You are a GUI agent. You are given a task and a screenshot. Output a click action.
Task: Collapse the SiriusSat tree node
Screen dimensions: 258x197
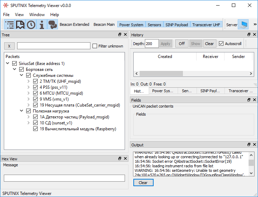pyautogui.click(x=8, y=63)
